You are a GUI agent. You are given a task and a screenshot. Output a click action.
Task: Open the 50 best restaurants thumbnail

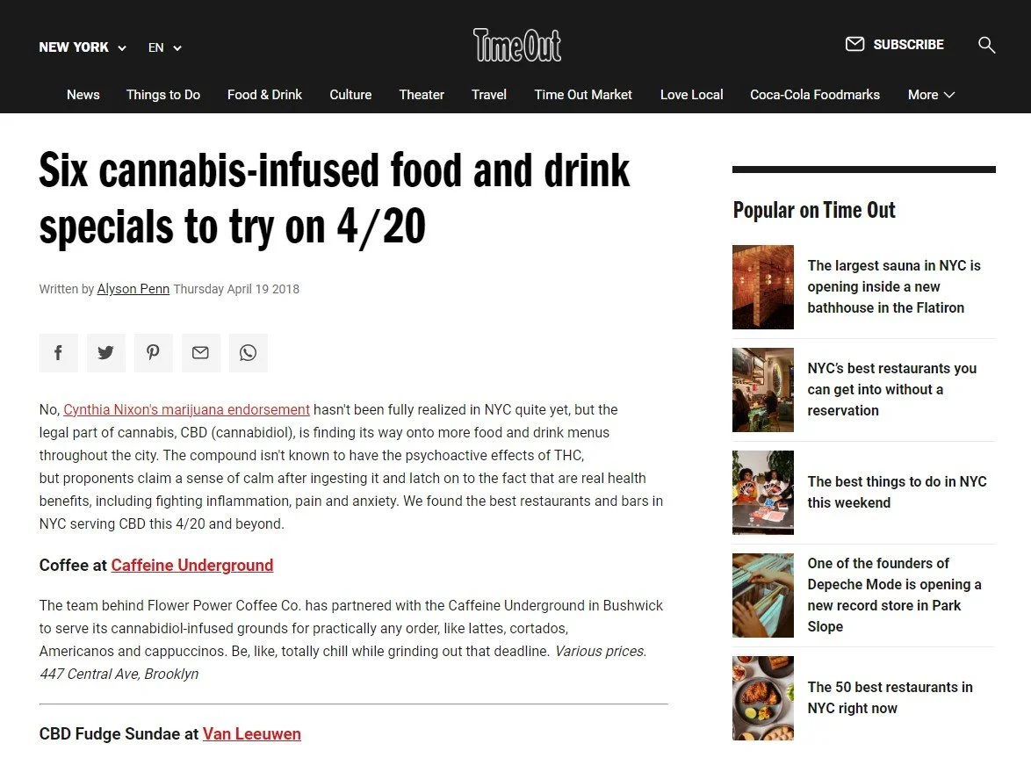pyautogui.click(x=763, y=698)
